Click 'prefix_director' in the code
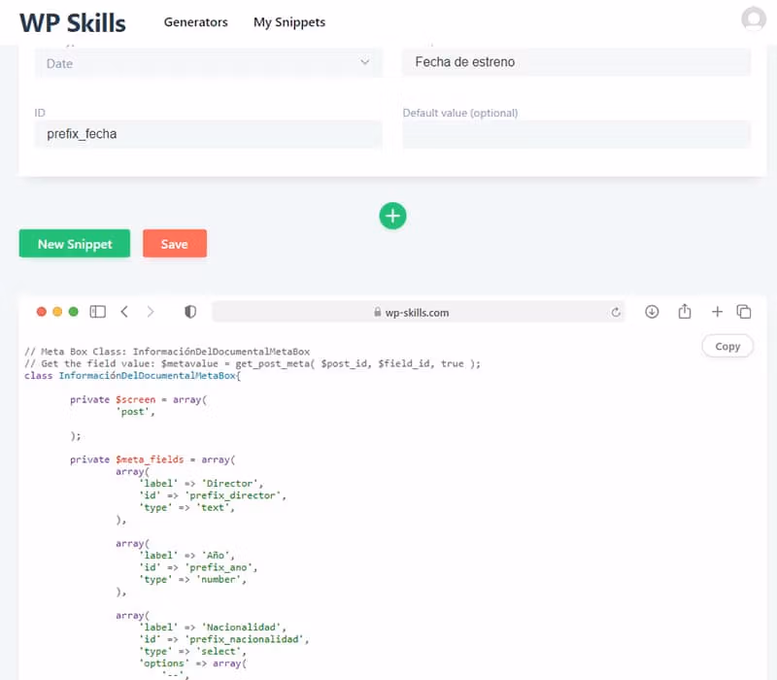 click(x=232, y=495)
